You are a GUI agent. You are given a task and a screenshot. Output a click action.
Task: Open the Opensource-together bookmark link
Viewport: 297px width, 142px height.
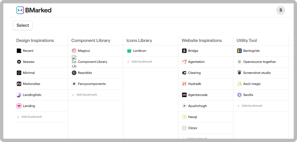(x=260, y=62)
